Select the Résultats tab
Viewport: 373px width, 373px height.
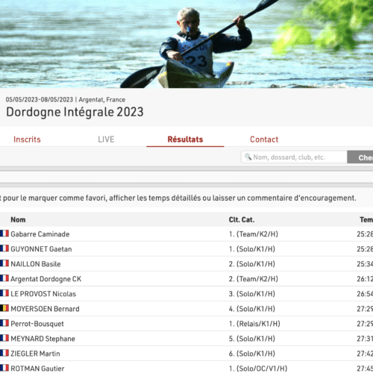pyautogui.click(x=185, y=140)
